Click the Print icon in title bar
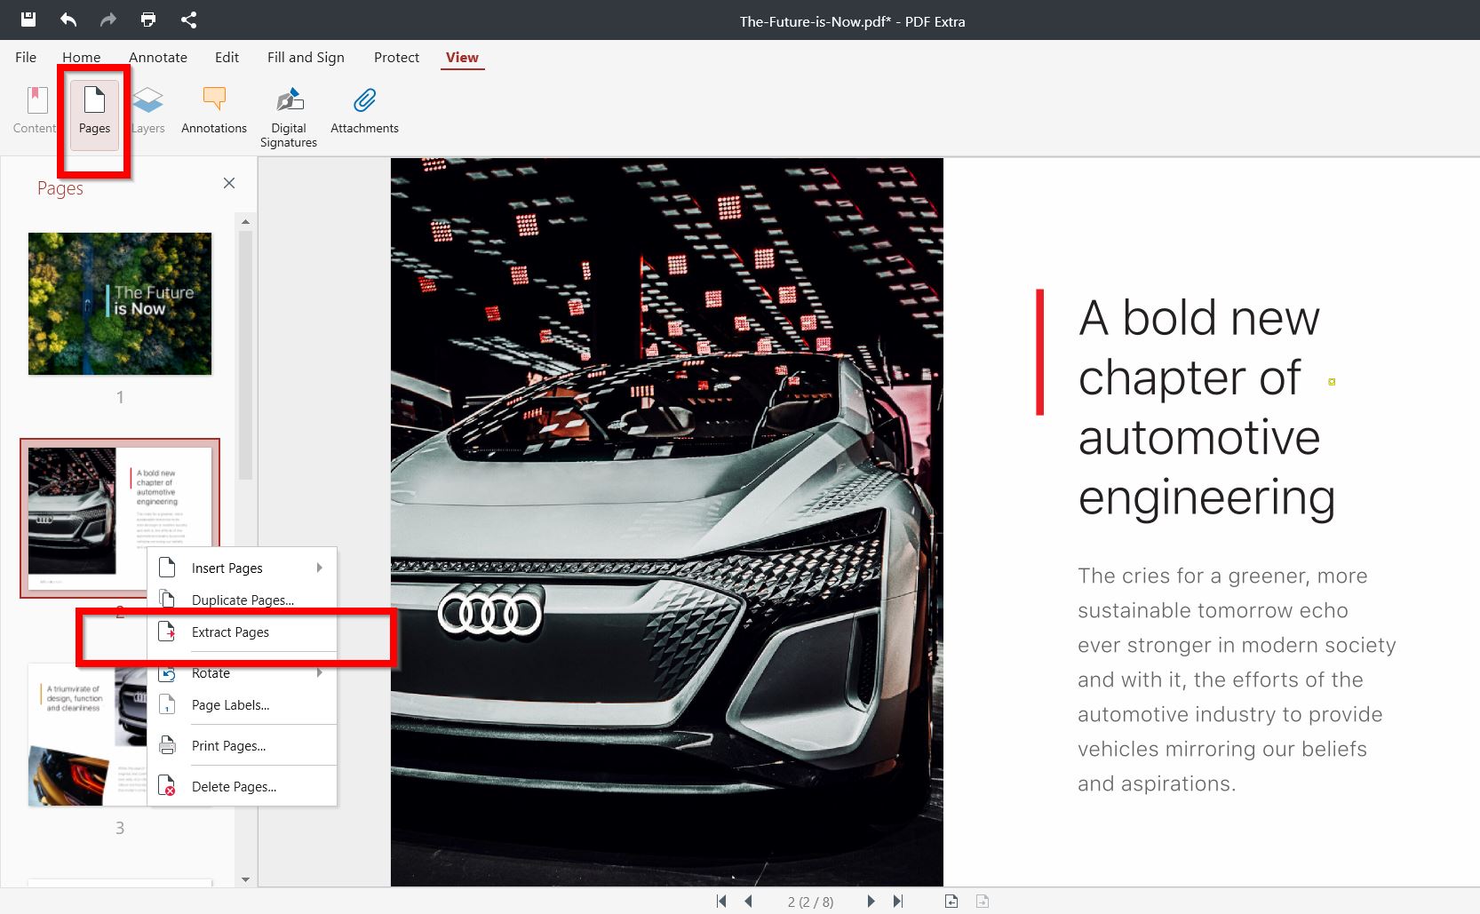 point(148,20)
